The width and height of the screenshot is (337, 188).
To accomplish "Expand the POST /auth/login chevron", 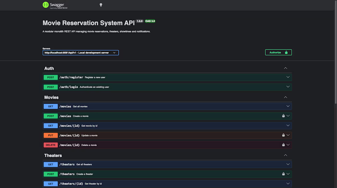I will pos(288,87).
